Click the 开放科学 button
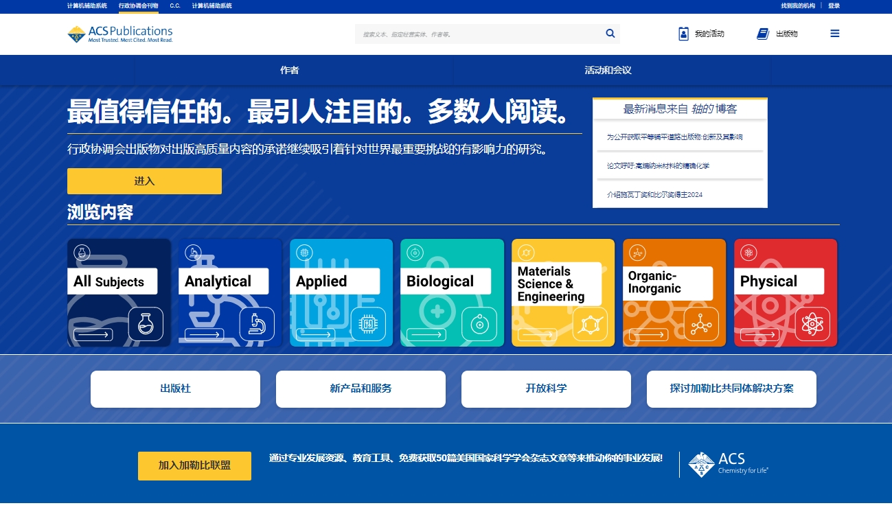 click(x=546, y=389)
